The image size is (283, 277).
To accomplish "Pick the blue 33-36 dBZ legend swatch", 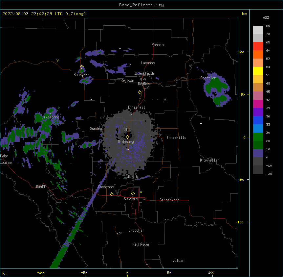I will [258, 120].
